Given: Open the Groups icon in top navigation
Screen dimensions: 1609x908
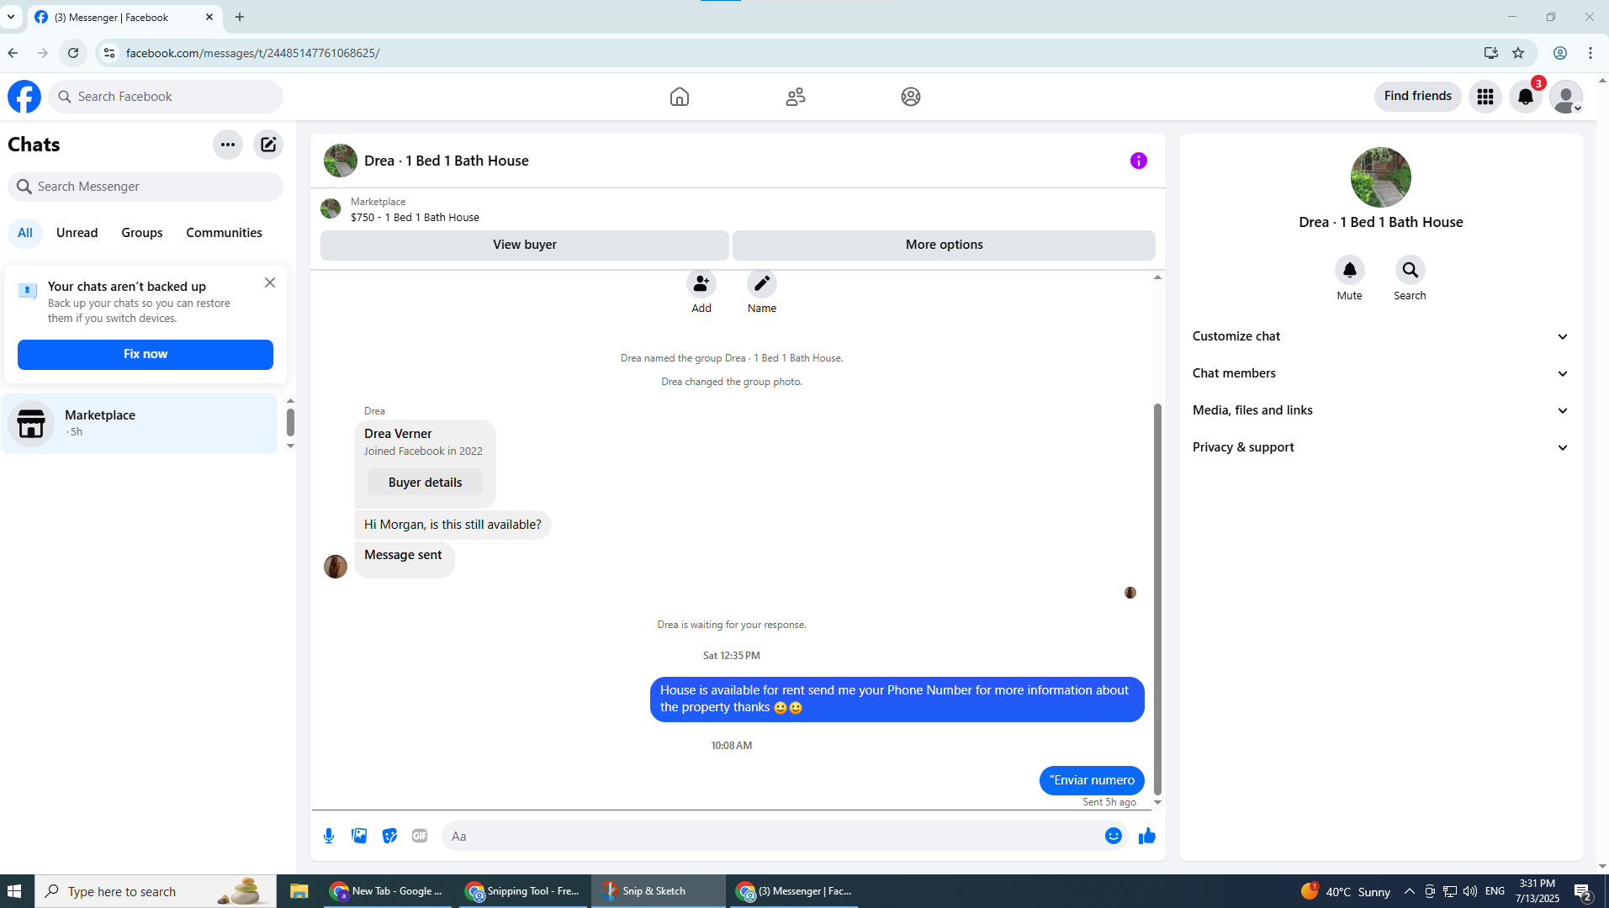Looking at the screenshot, I should coord(911,97).
